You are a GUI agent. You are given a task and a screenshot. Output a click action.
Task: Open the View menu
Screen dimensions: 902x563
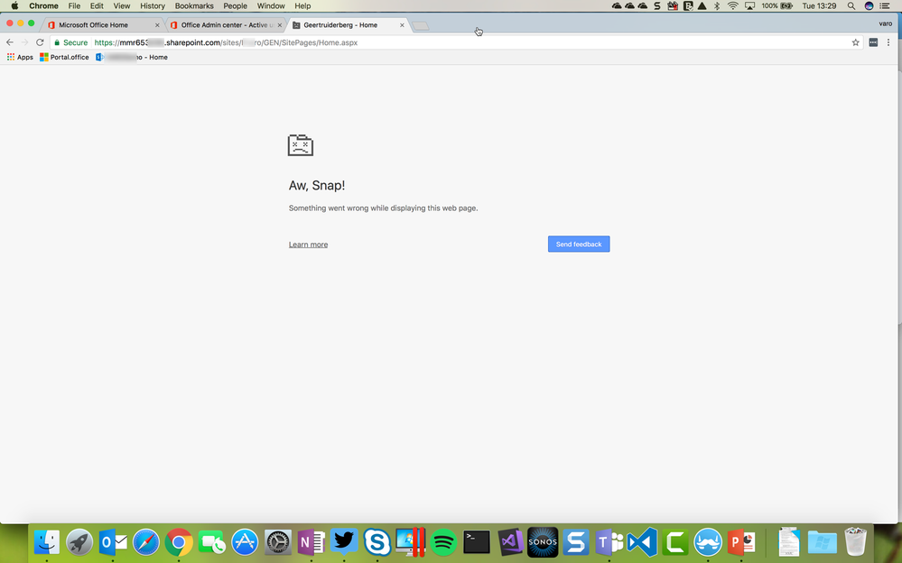[x=121, y=5]
